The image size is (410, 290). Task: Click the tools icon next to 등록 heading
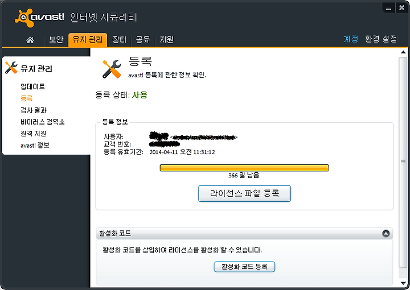[x=112, y=69]
